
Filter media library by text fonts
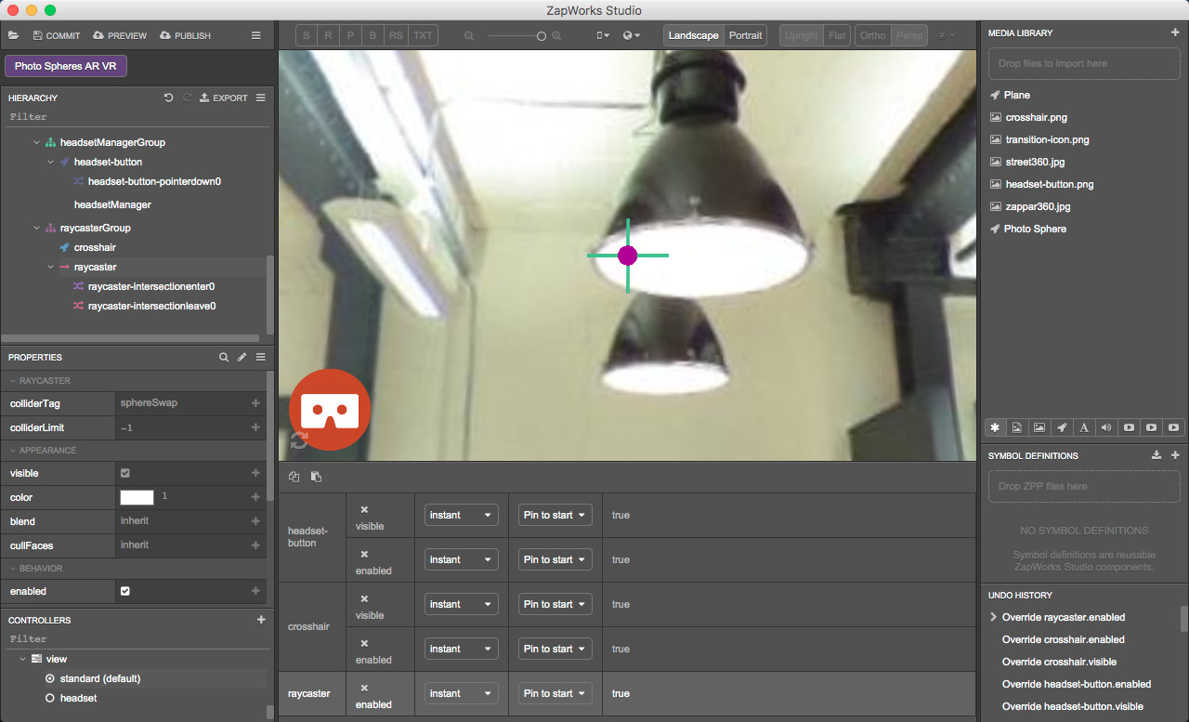coord(1084,427)
